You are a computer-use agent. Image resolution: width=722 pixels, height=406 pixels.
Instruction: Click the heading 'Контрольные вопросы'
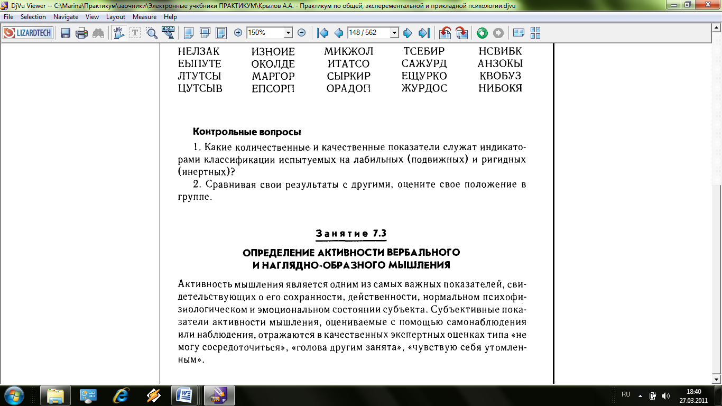(247, 132)
